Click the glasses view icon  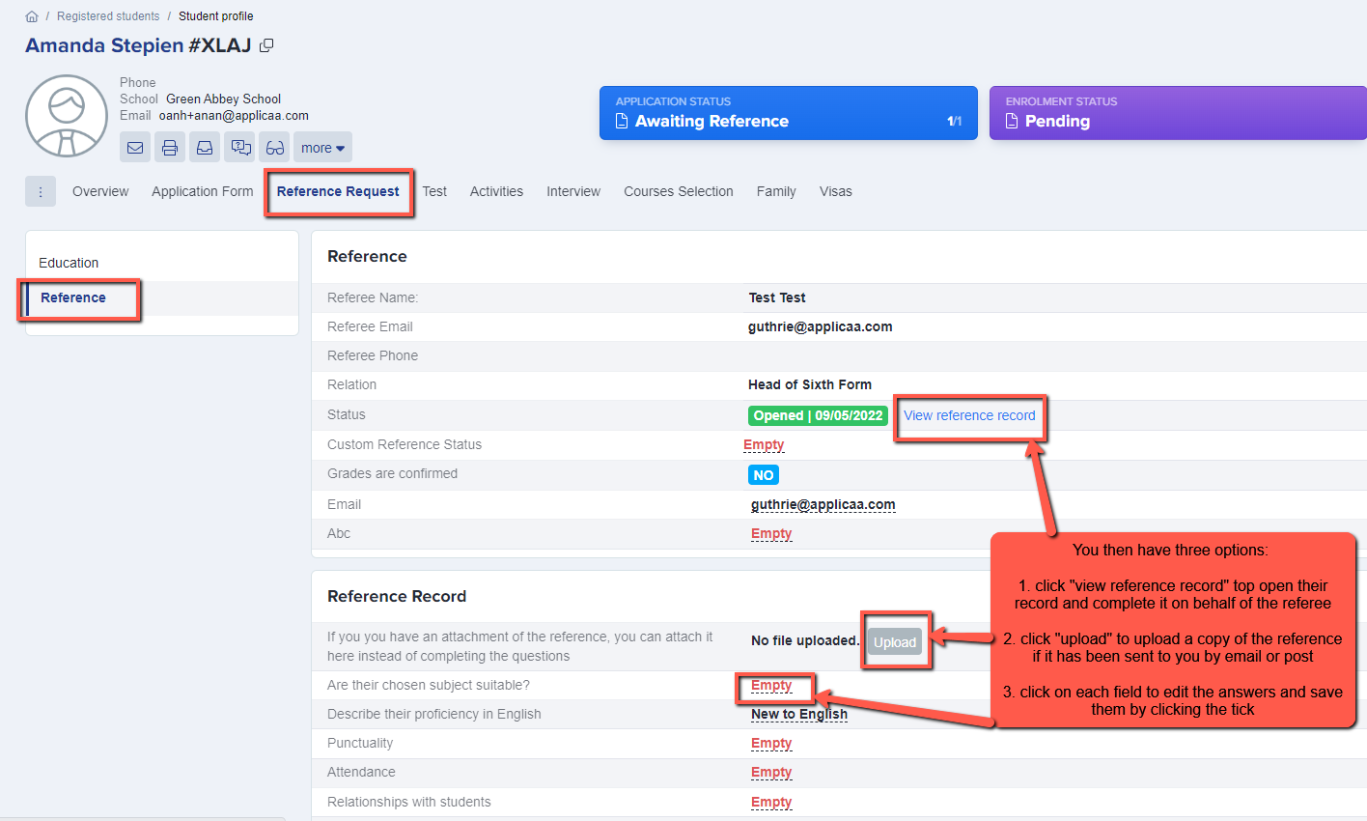[x=275, y=148]
